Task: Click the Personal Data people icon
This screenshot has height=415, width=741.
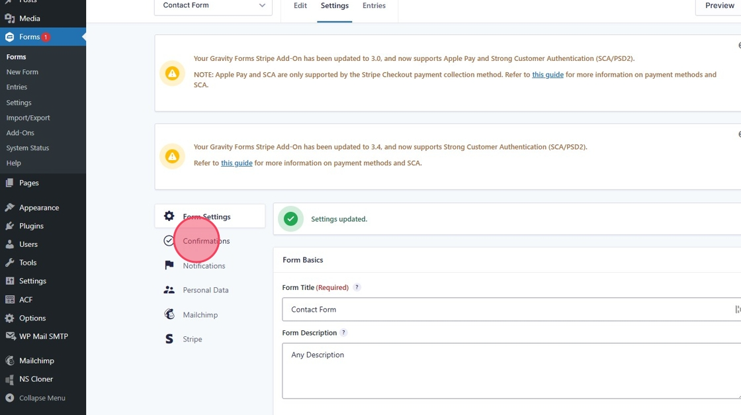Action: click(169, 290)
